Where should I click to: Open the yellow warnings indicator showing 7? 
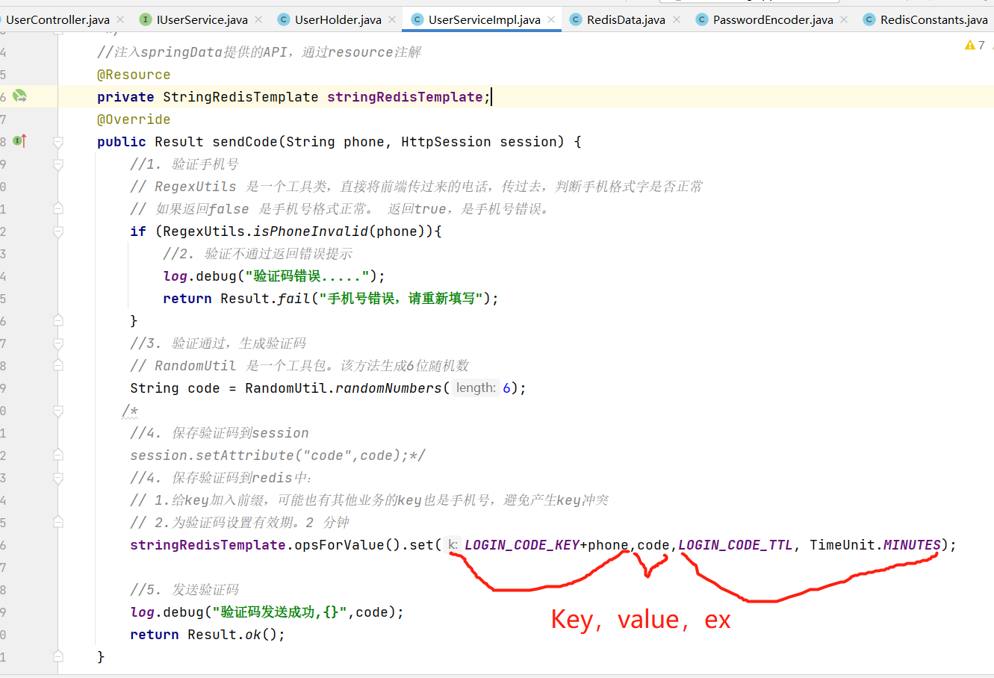[975, 46]
